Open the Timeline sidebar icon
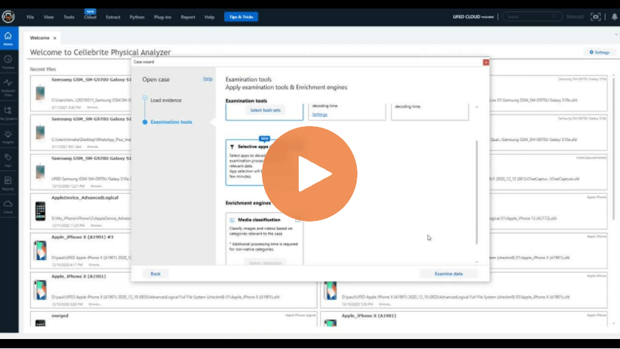The image size is (620, 349). coord(8,62)
